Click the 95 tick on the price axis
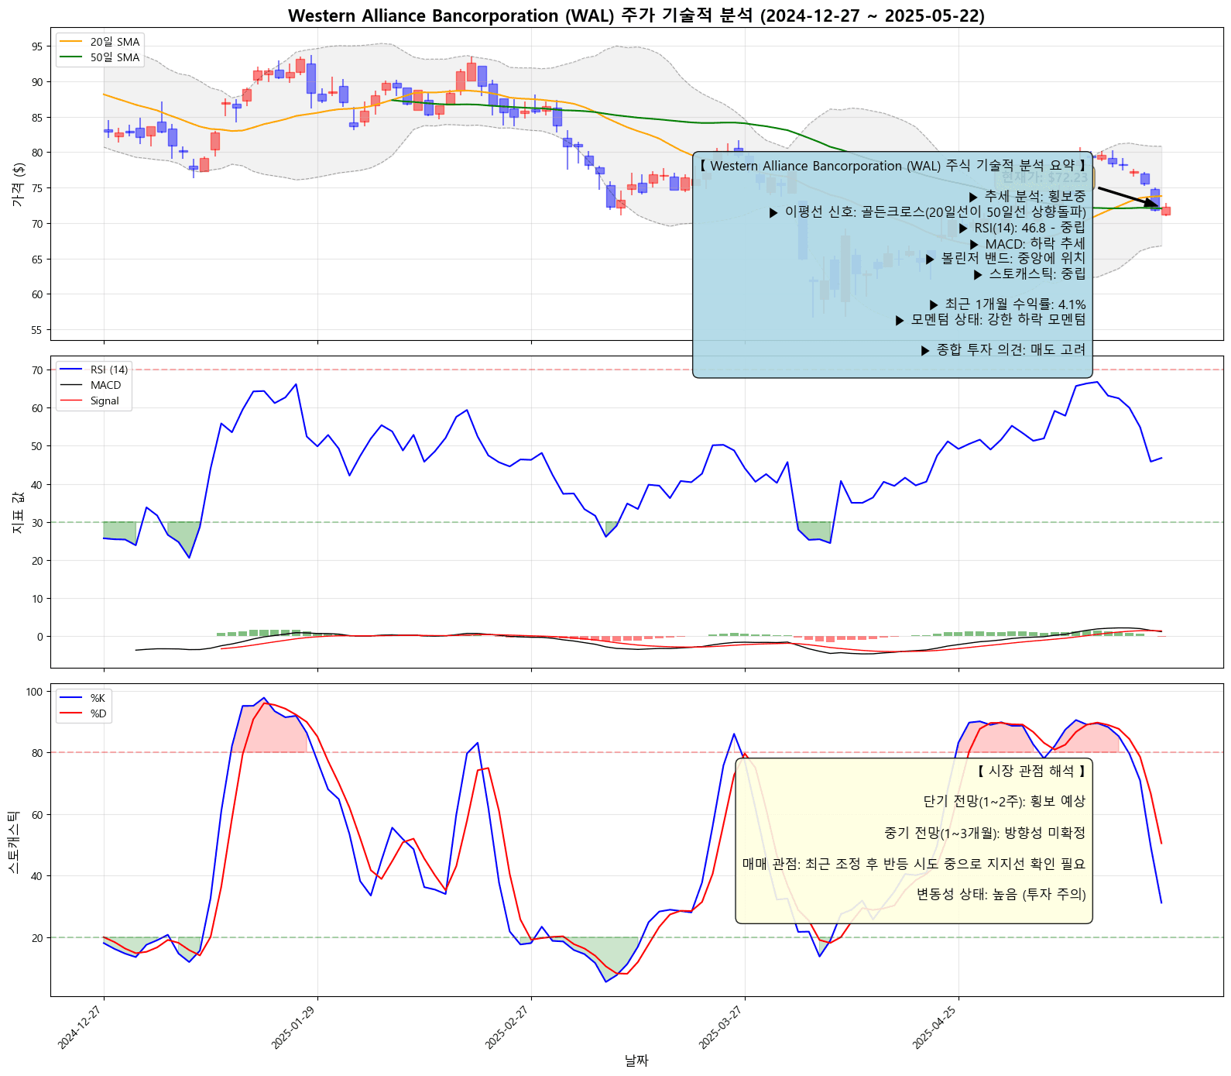Viewport: 1231px width, 1076px height. click(37, 46)
